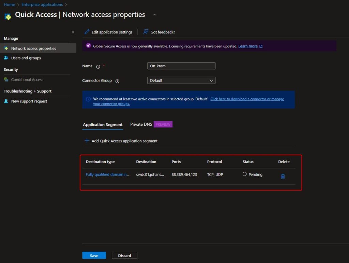Switch to Application Segment tab

103,125
